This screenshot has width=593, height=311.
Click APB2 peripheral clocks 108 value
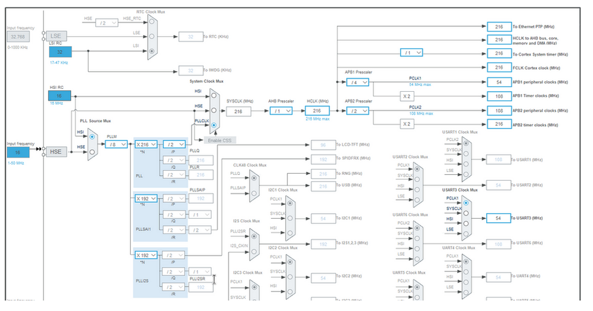(x=499, y=111)
